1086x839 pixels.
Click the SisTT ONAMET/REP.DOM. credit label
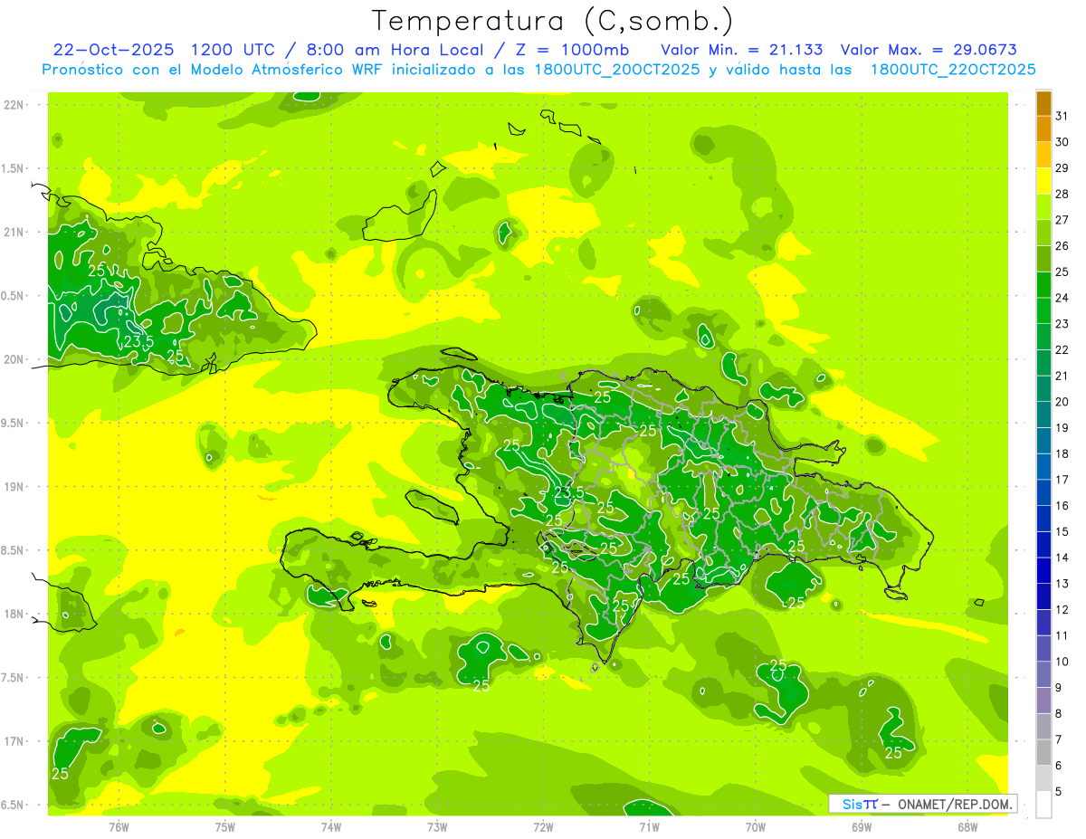923,804
